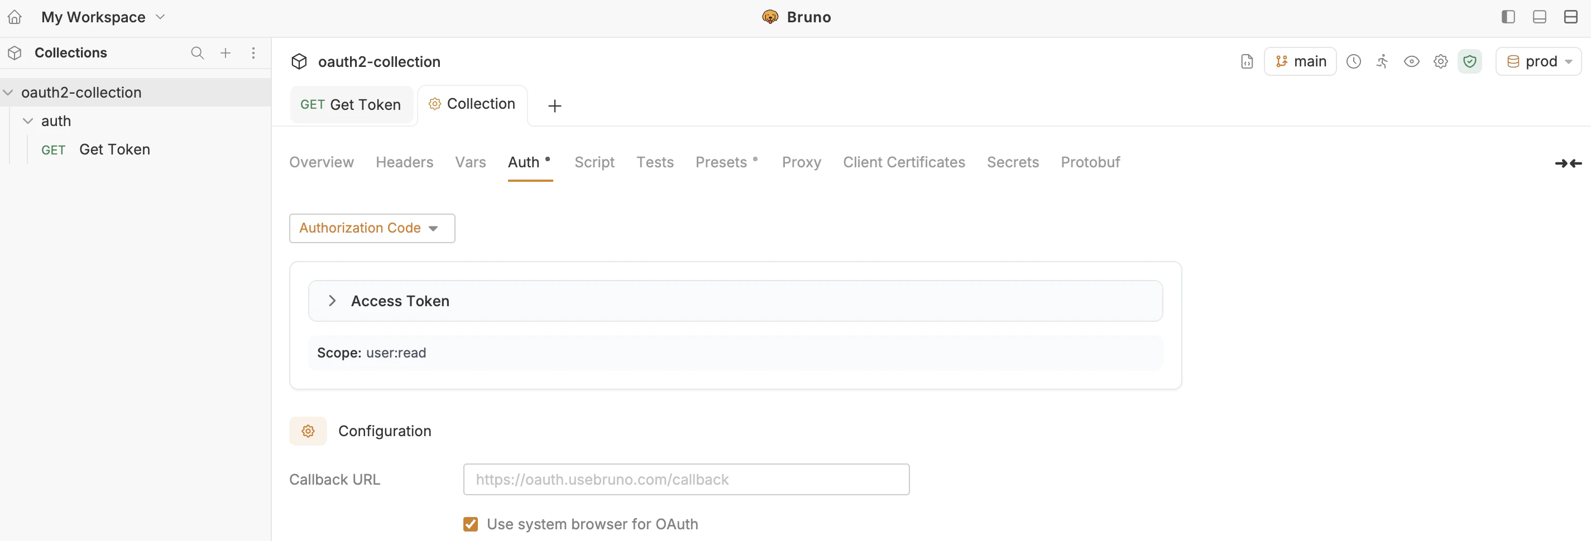Open the Client Certificates tab
Viewport: 1591px width, 541px height.
pyautogui.click(x=904, y=162)
